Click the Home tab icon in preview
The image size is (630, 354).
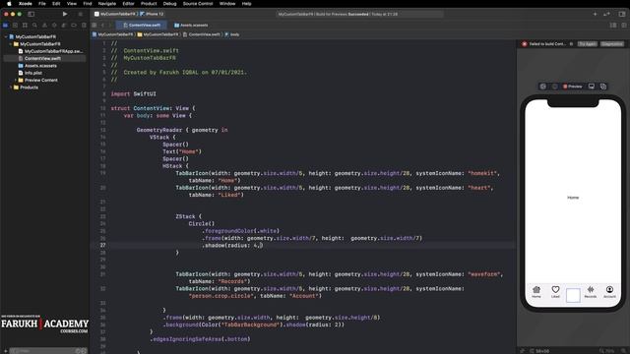tap(536, 290)
